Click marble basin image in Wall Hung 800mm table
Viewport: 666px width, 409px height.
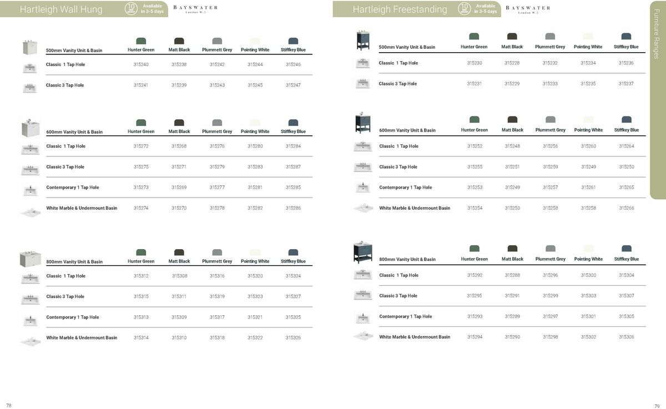coord(30,341)
